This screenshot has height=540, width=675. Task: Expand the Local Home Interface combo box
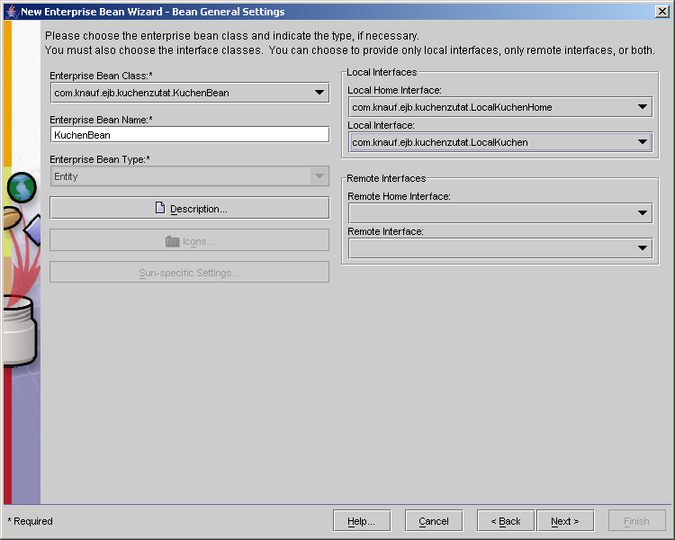643,107
